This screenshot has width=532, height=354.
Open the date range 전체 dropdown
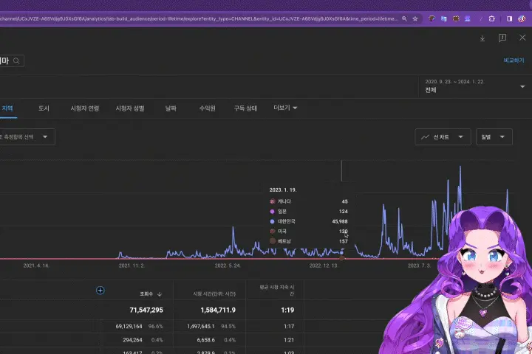click(474, 87)
